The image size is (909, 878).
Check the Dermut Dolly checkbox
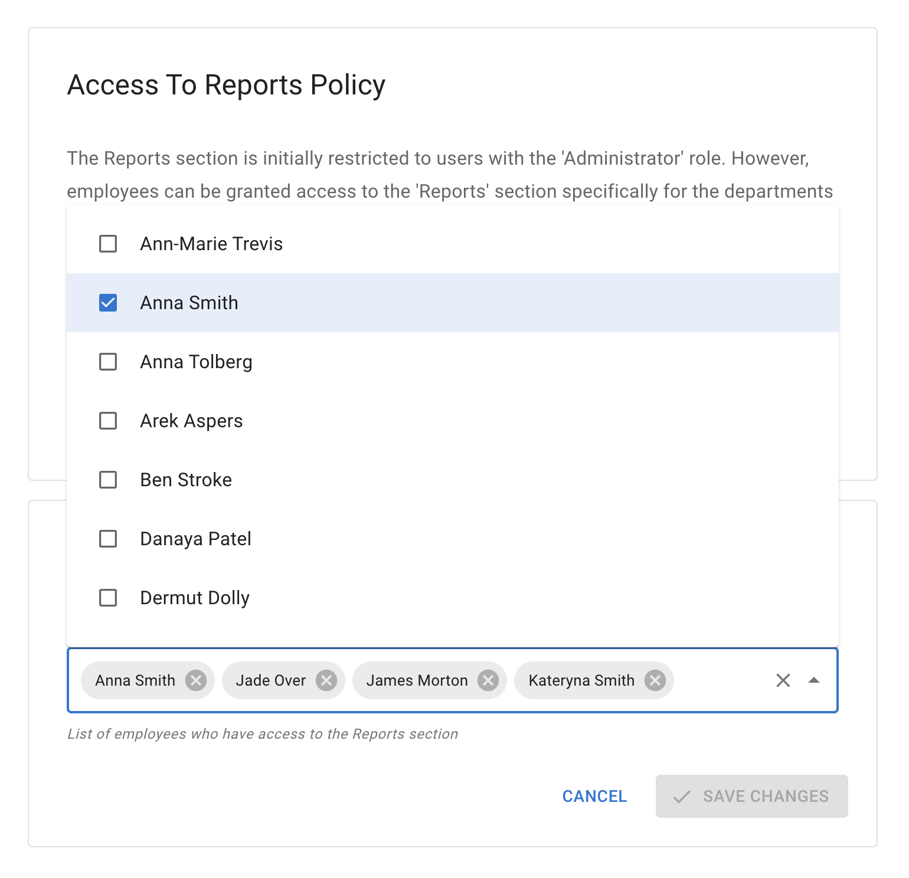107,598
